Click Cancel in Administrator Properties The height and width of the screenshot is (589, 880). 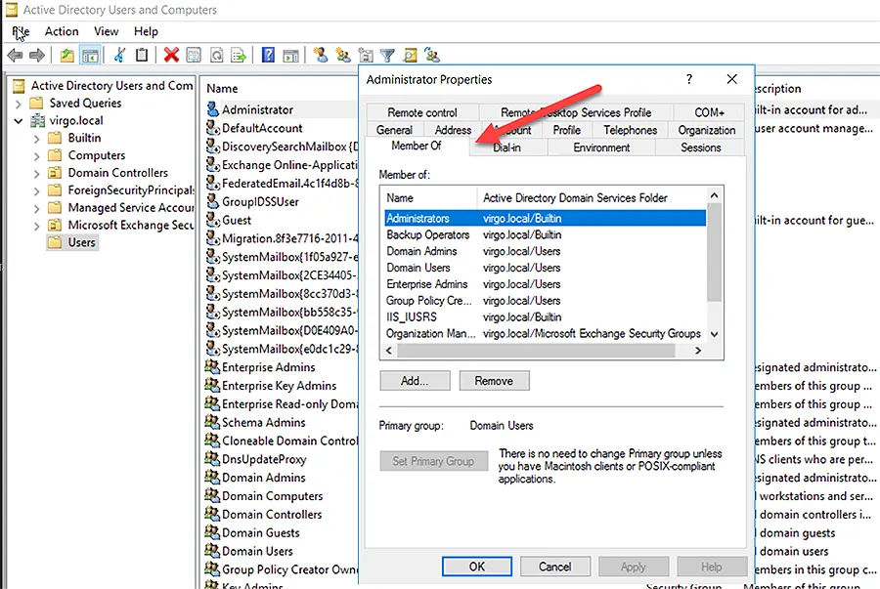click(x=555, y=566)
